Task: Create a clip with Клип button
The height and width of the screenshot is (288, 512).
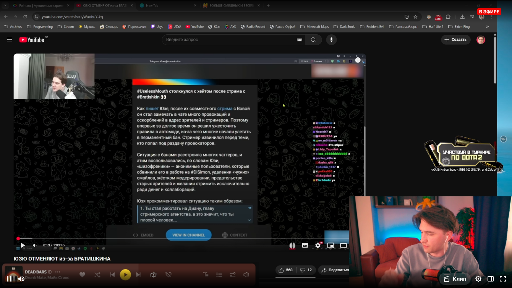Action: point(455,279)
